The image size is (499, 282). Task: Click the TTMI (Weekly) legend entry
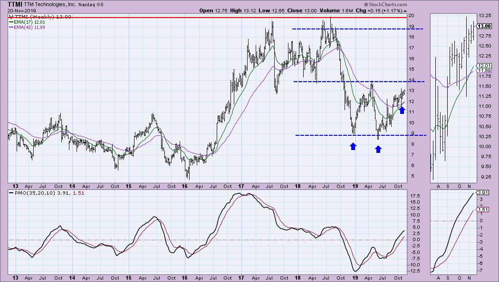tap(39, 17)
